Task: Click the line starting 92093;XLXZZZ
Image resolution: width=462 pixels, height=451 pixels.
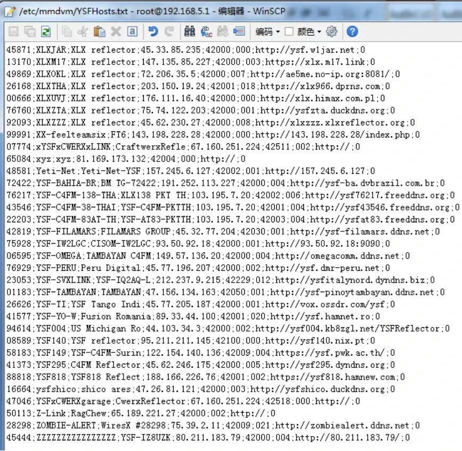Action: point(210,123)
